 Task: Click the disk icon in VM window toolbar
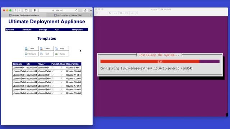[x=121, y=13]
